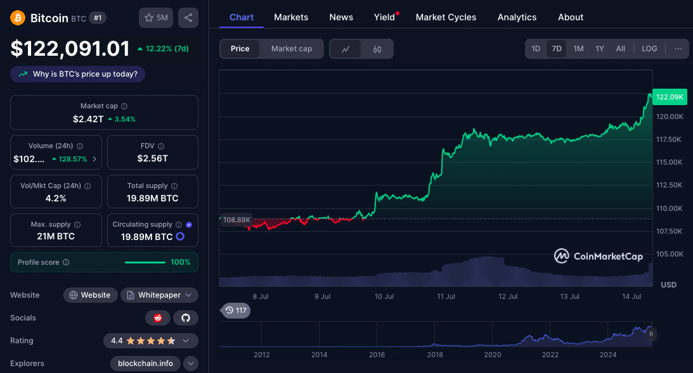Open the Chart tab
Screen dimensions: 693x373
coord(242,17)
